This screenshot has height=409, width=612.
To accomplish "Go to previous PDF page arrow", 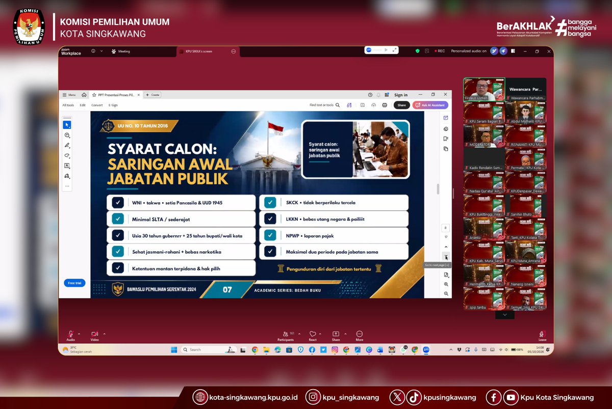I will tap(446, 247).
